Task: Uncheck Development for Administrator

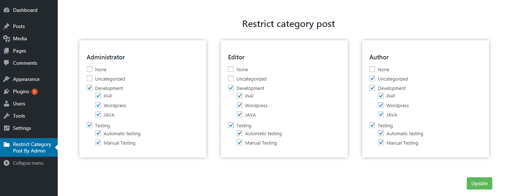Action: pyautogui.click(x=89, y=88)
